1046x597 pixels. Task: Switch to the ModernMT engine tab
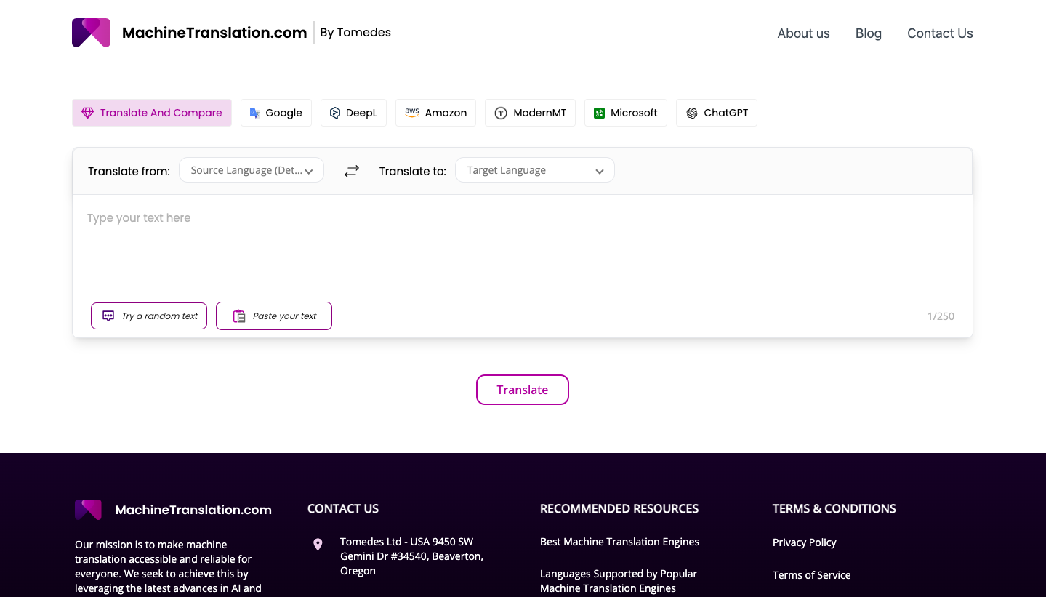tap(531, 113)
